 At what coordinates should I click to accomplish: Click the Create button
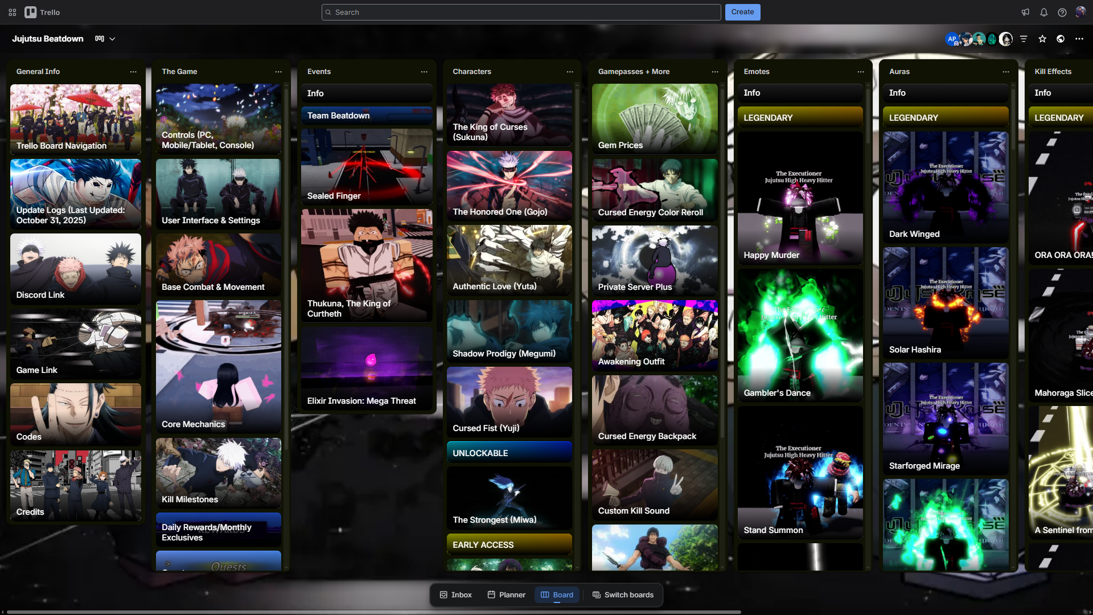(x=742, y=12)
